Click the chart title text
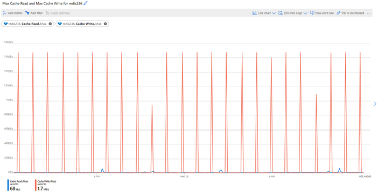The width and height of the screenshot is (378, 196). [42, 3]
